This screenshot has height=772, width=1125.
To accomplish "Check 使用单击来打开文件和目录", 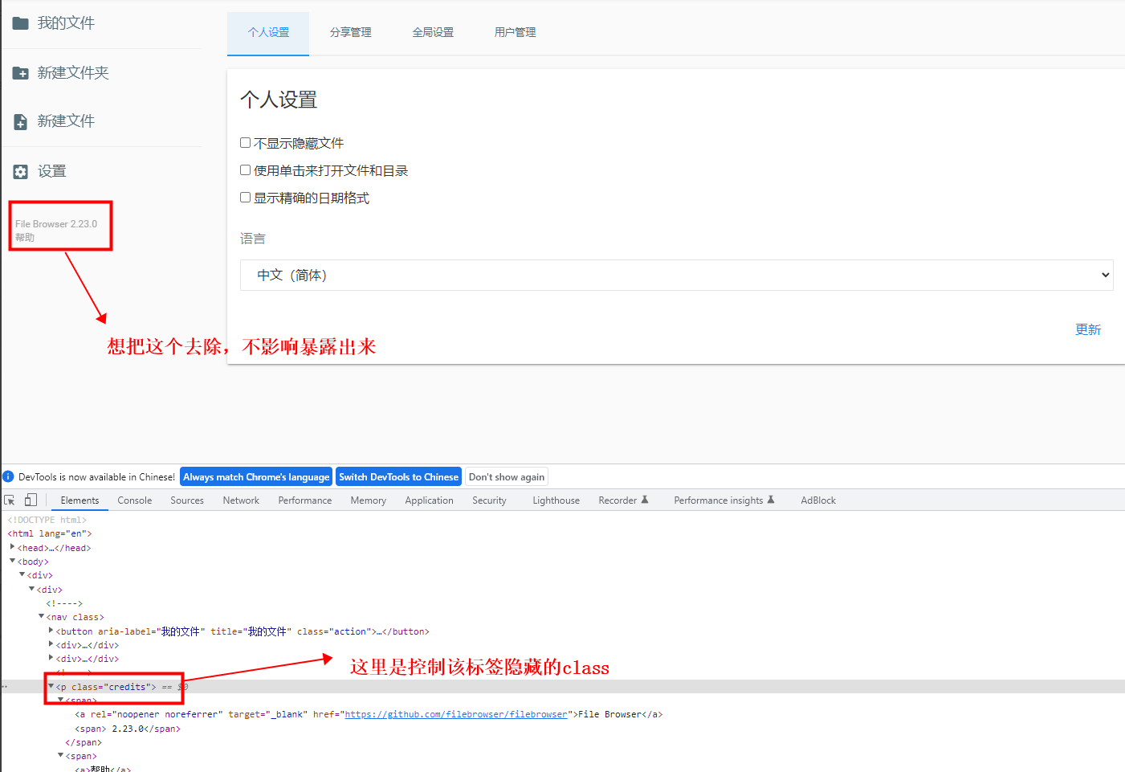I will [x=245, y=170].
